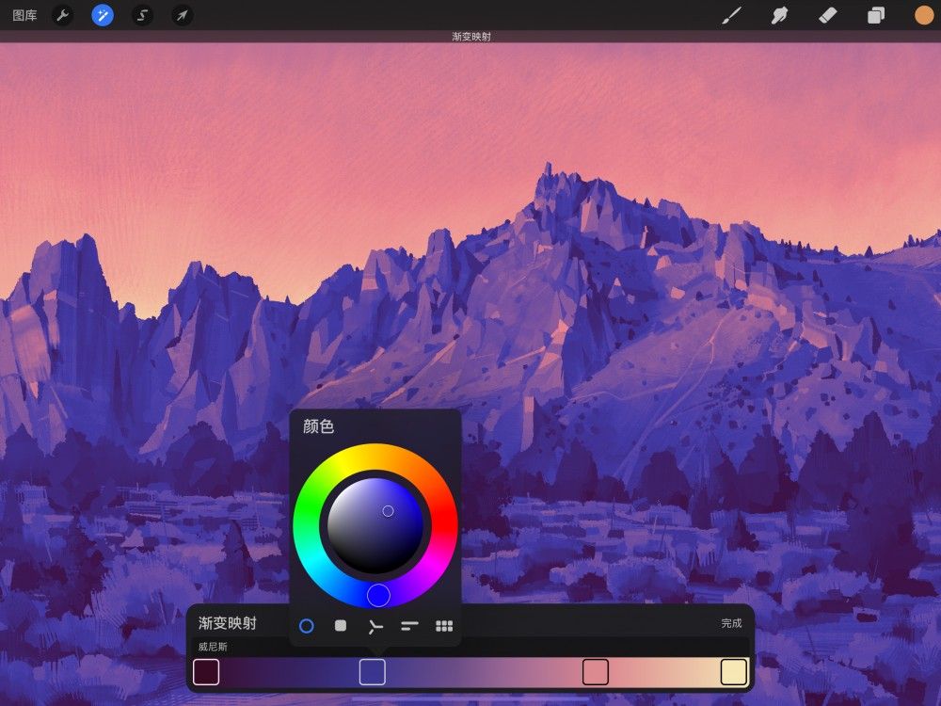
Task: Select the Transform arrow tool
Action: point(183,14)
